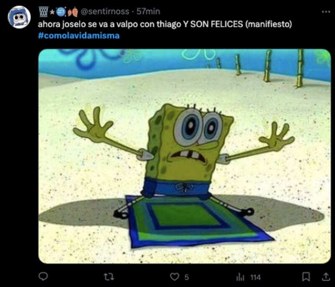Click the lungs emoji in display name
Screen dimensions: 335x287
[x=73, y=12]
